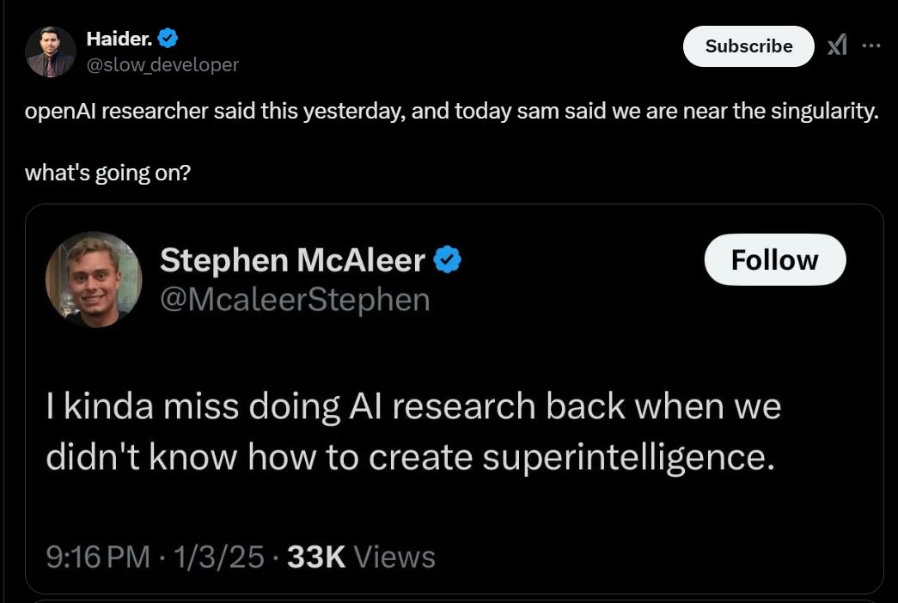Viewport: 898px width, 603px height.
Task: Subscribe to Haider's account
Action: 748,46
